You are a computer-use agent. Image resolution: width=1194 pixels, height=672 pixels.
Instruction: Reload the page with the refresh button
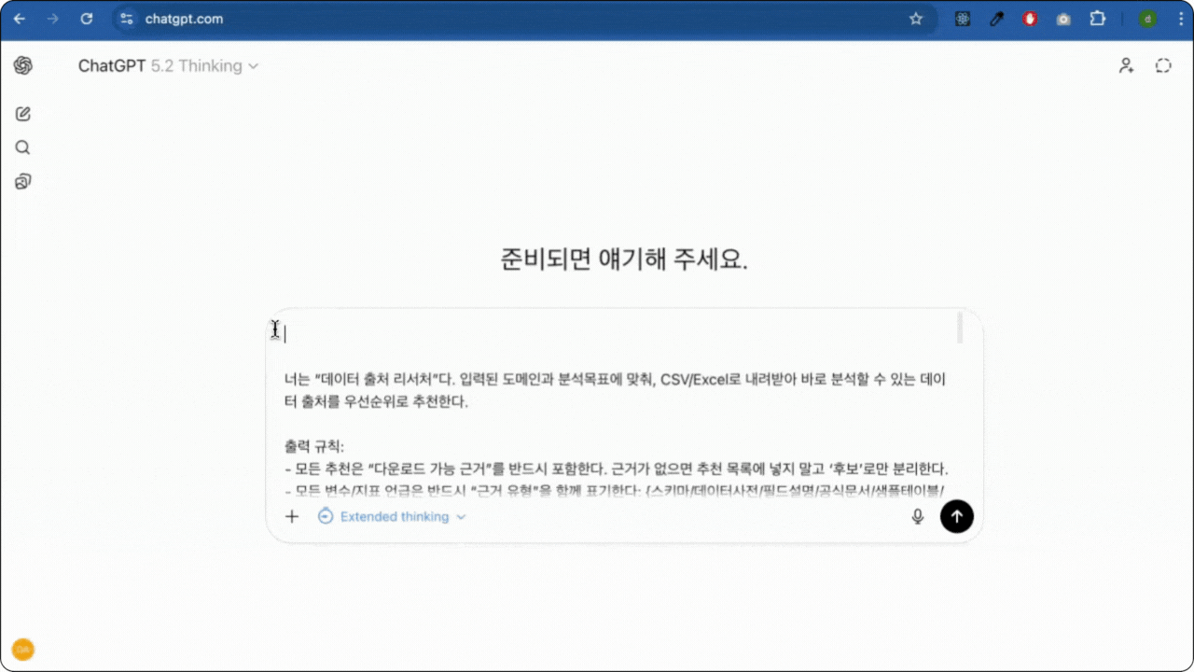point(87,19)
